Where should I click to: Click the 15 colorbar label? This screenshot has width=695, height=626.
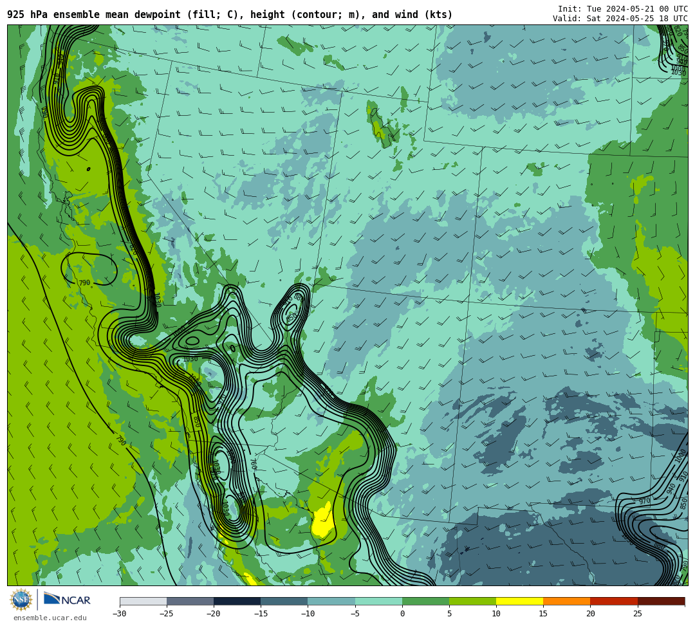pos(543,614)
